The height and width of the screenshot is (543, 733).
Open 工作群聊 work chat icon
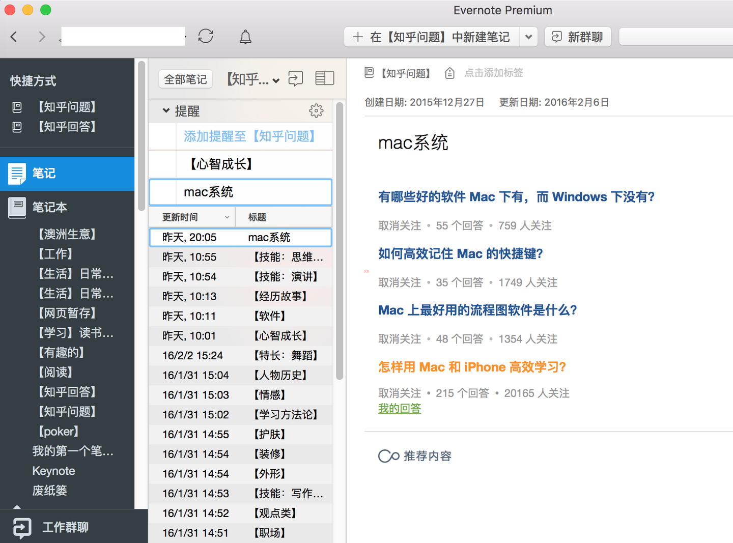coord(22,528)
